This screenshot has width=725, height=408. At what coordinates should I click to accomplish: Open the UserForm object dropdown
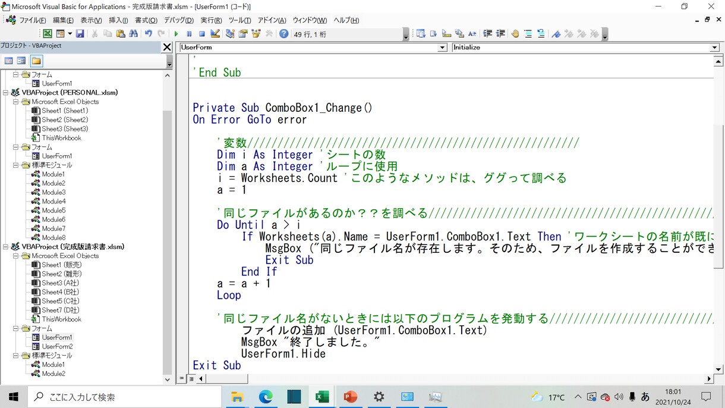point(442,48)
